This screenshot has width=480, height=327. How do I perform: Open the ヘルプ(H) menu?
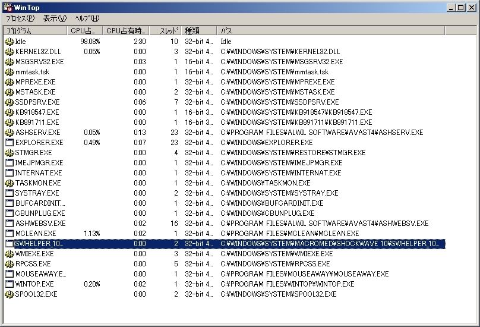click(87, 18)
